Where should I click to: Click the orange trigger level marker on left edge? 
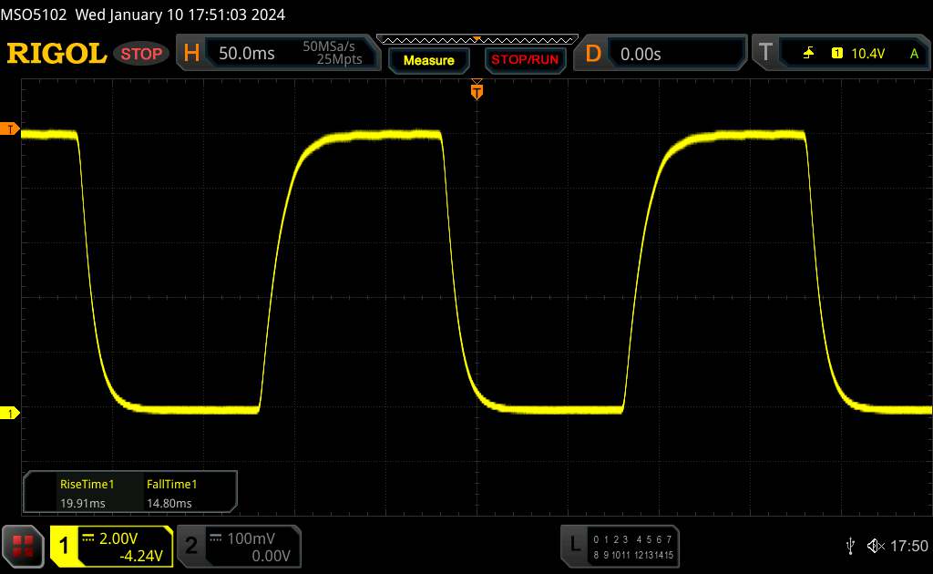point(11,128)
